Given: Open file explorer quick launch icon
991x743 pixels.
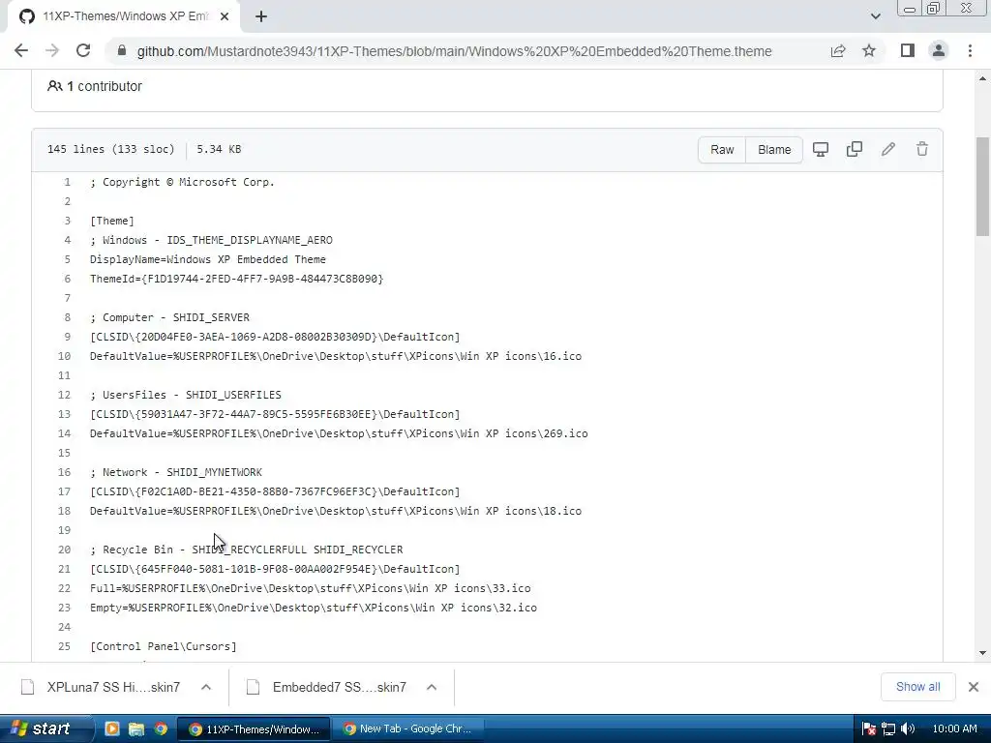Looking at the screenshot, I should pyautogui.click(x=135, y=728).
